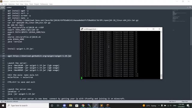The height and width of the screenshot is (108, 192).
Task: Change Tab Size setting in status bar
Action: pos(172,101)
